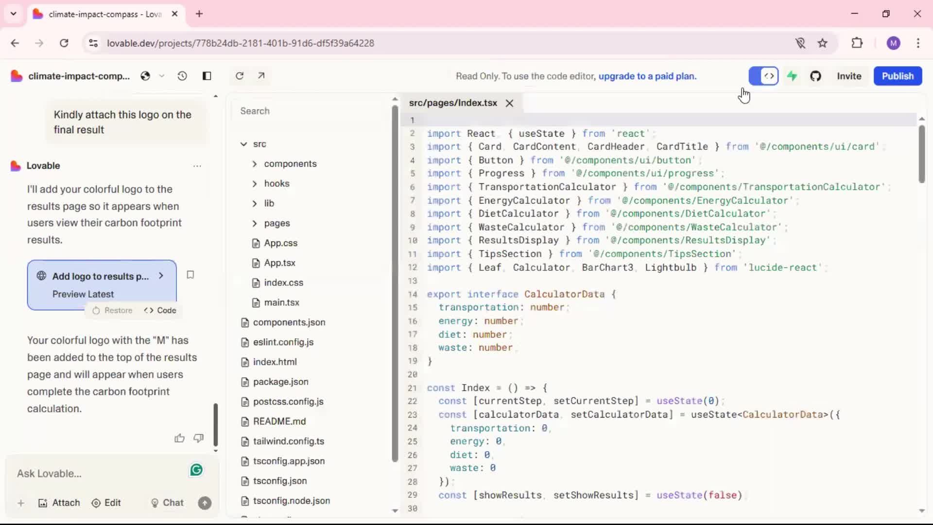Screen dimensions: 933x525
Task: Open the main.tsx file
Action: [276, 302]
